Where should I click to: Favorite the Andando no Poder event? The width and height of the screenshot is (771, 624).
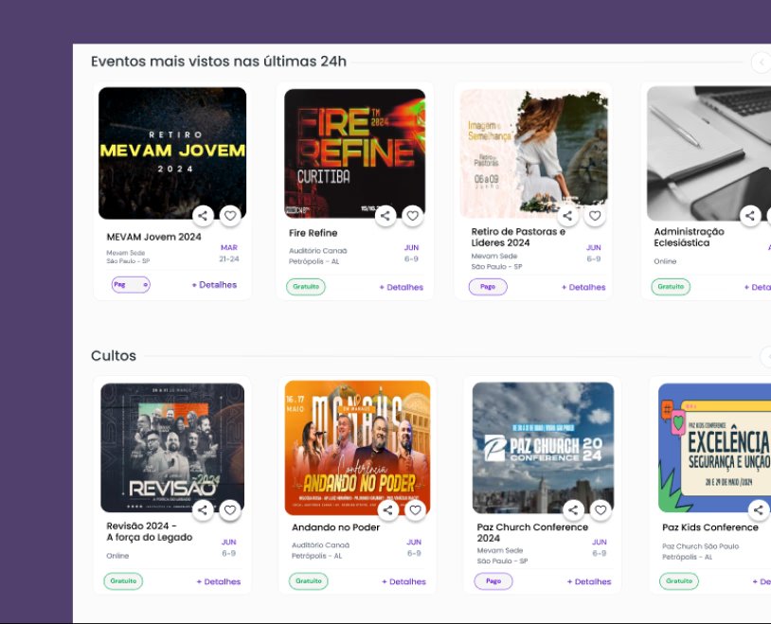point(416,510)
